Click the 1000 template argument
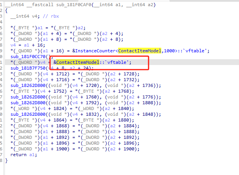This screenshot has height=175, width=239. click(169, 51)
